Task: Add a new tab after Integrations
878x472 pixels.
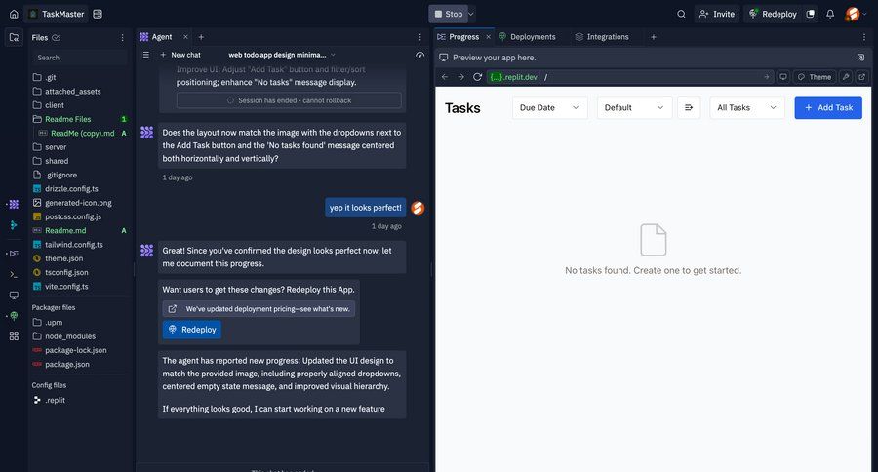Action: pyautogui.click(x=653, y=37)
